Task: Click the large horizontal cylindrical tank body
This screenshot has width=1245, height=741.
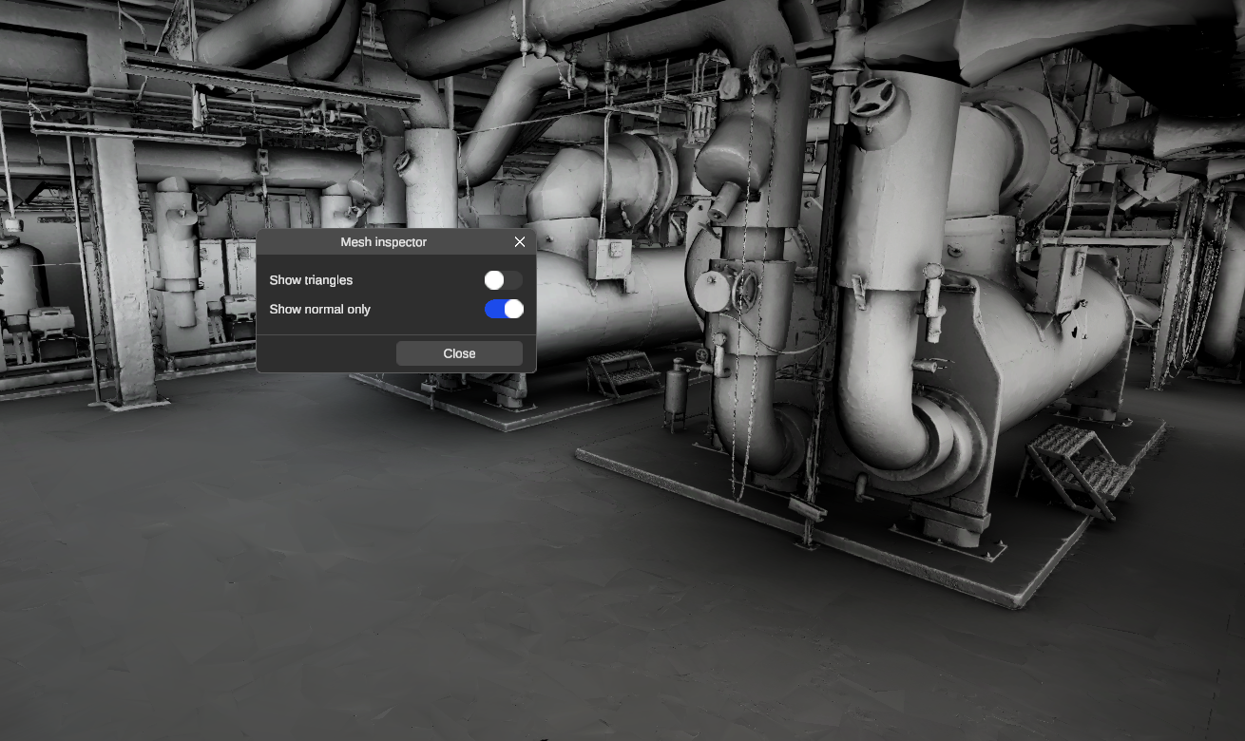Action: point(646,304)
